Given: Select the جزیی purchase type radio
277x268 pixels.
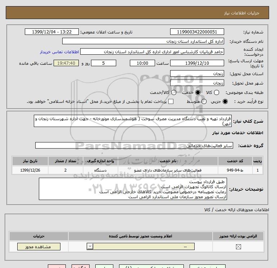Looking at the screenshot, I should (225, 101).
